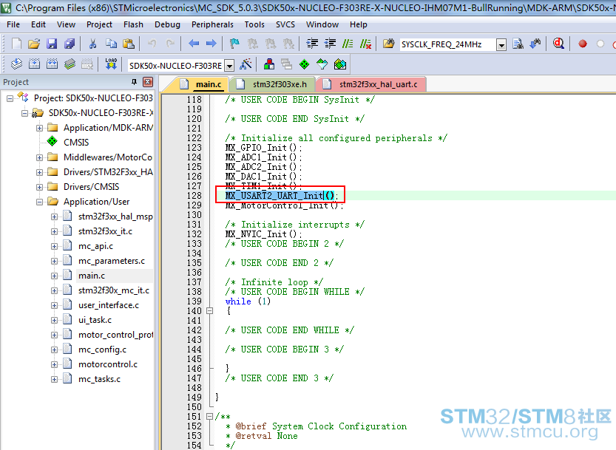Viewport: 616px width, 450px height.
Task: Select stm32f3xx_it.c in the project tree
Action: tap(105, 231)
